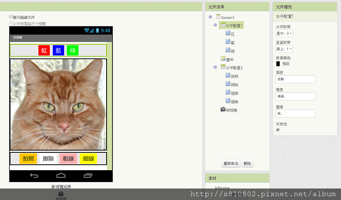This screenshot has width=341, height=200.
Task: Click the yellow 細線 button in preview
Action: [88, 159]
